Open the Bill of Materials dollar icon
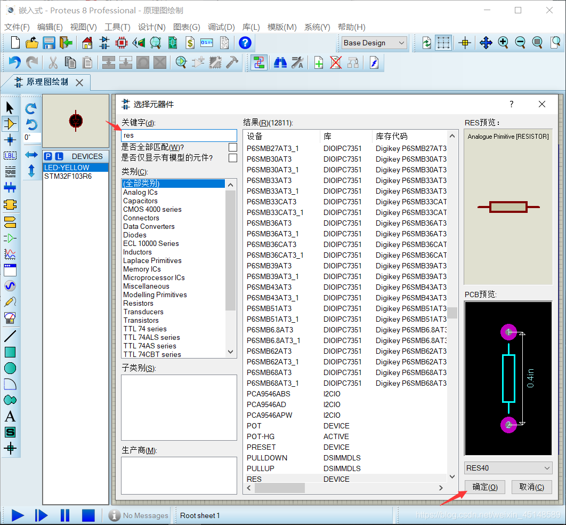This screenshot has width=566, height=525. (190, 43)
